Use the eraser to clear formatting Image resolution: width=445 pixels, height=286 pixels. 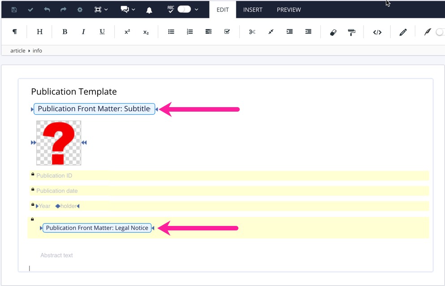coord(333,31)
